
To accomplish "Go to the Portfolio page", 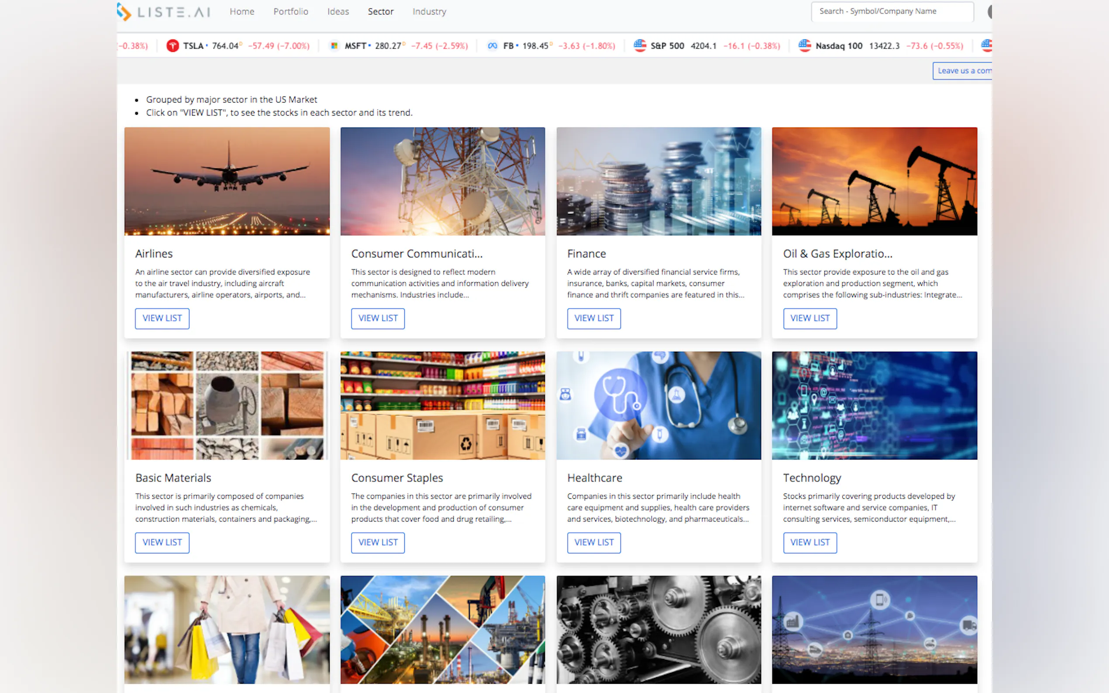I will tap(291, 11).
